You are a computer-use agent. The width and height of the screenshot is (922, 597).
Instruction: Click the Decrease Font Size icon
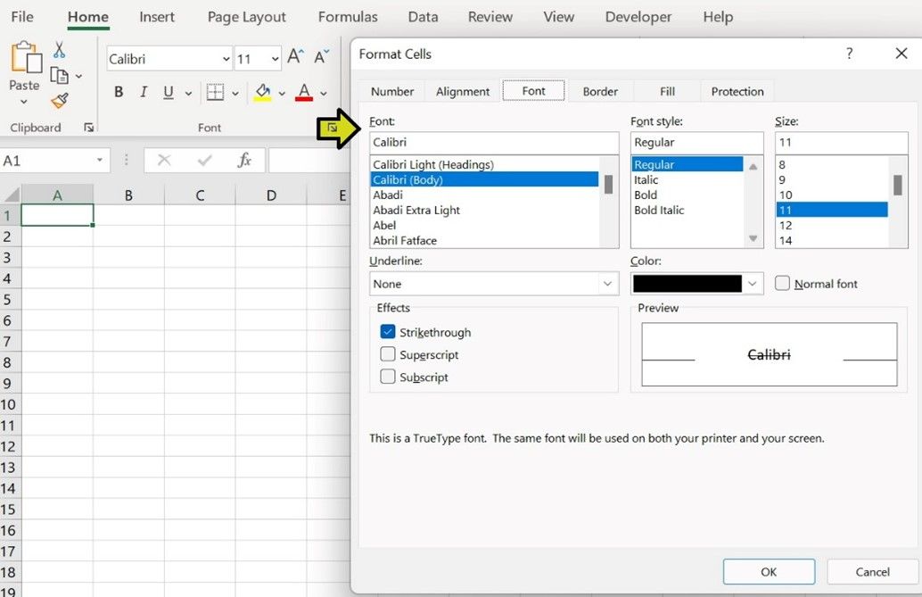point(321,57)
